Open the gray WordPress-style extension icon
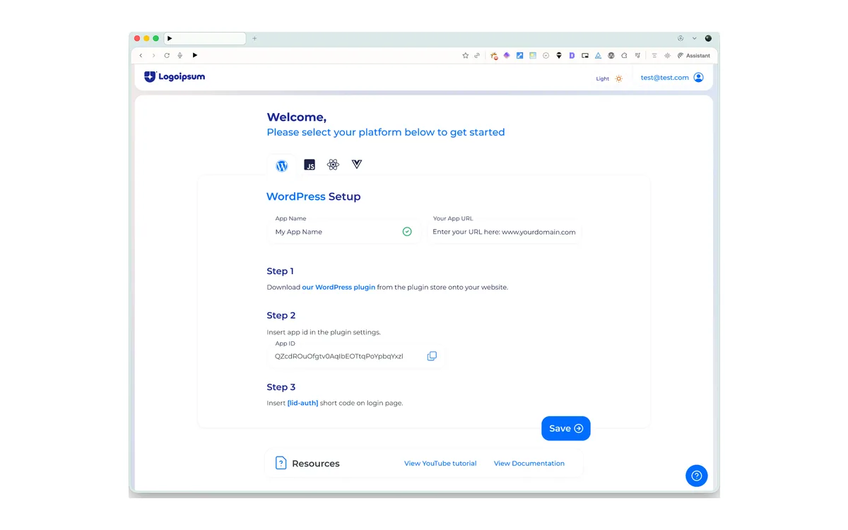This screenshot has width=848, height=530. point(611,55)
